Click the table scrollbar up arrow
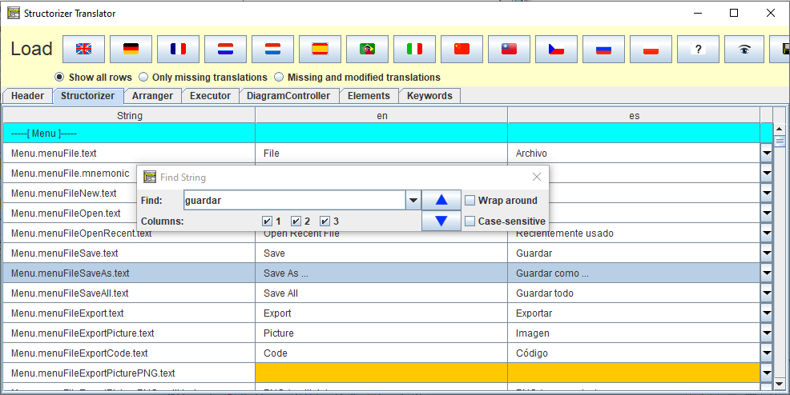The image size is (790, 395). 780,129
